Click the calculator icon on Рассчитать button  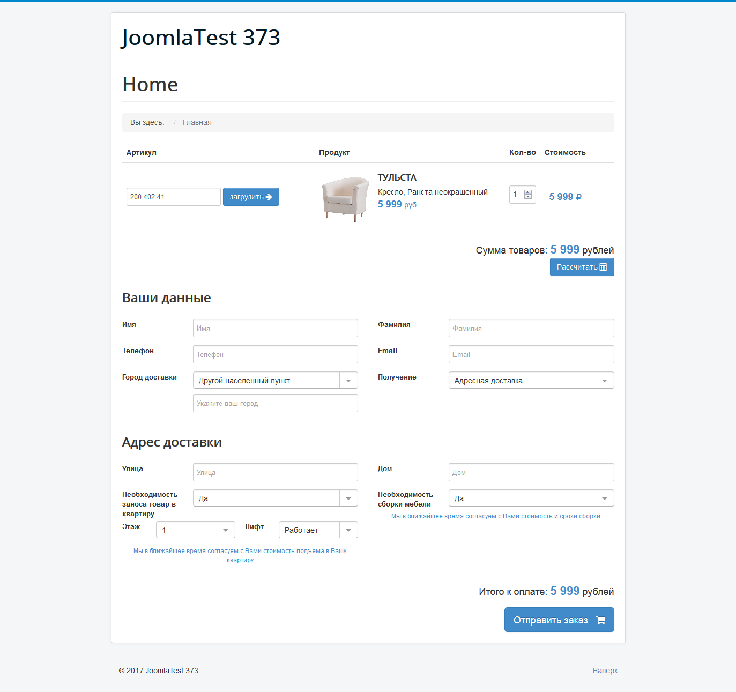coord(603,267)
